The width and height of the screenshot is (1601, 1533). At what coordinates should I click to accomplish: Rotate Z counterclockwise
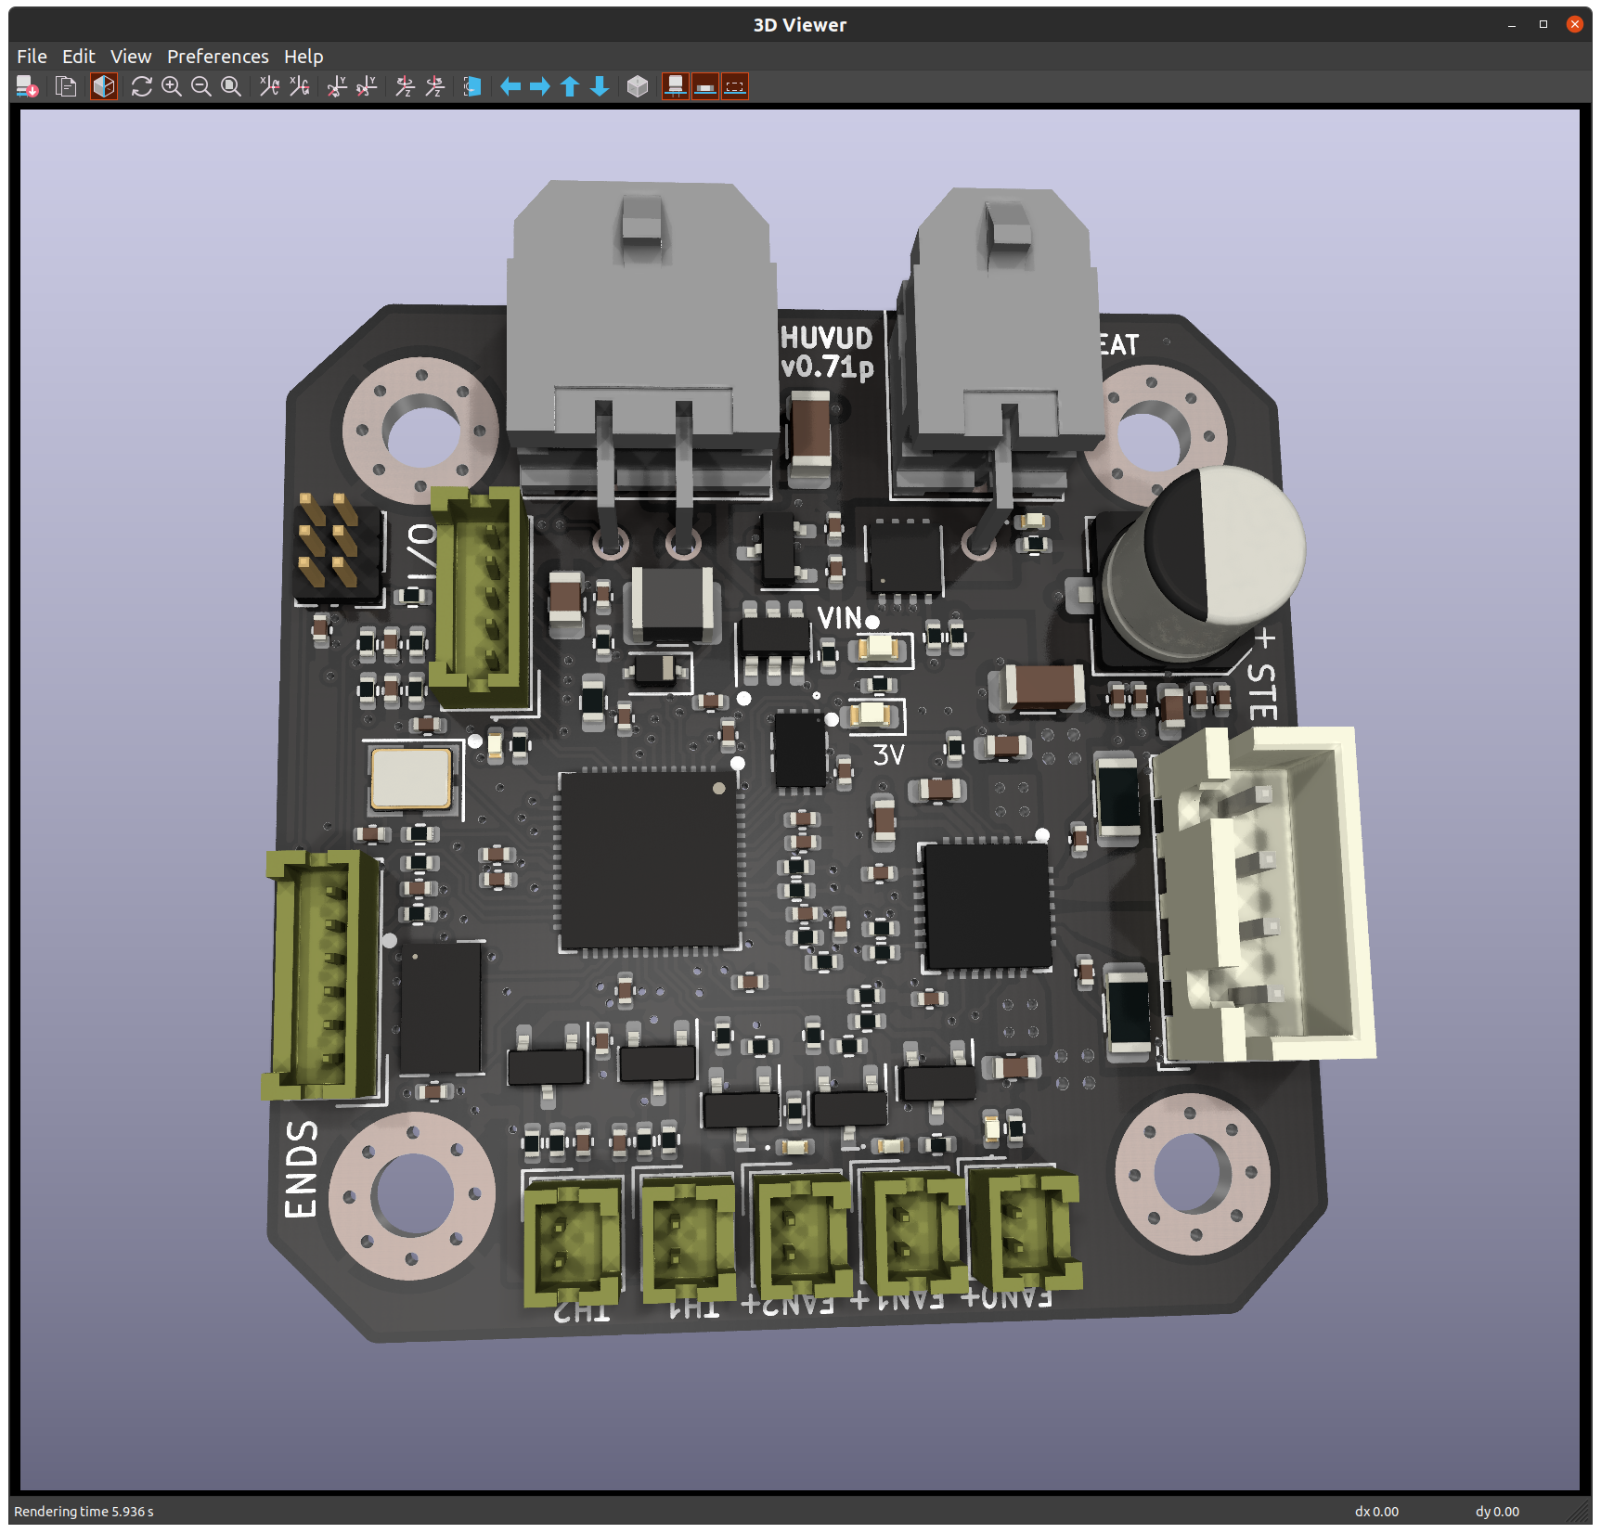[434, 87]
